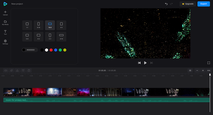Choose the 9:16 aspect ratio
The height and width of the screenshot is (115, 213).
39,25
